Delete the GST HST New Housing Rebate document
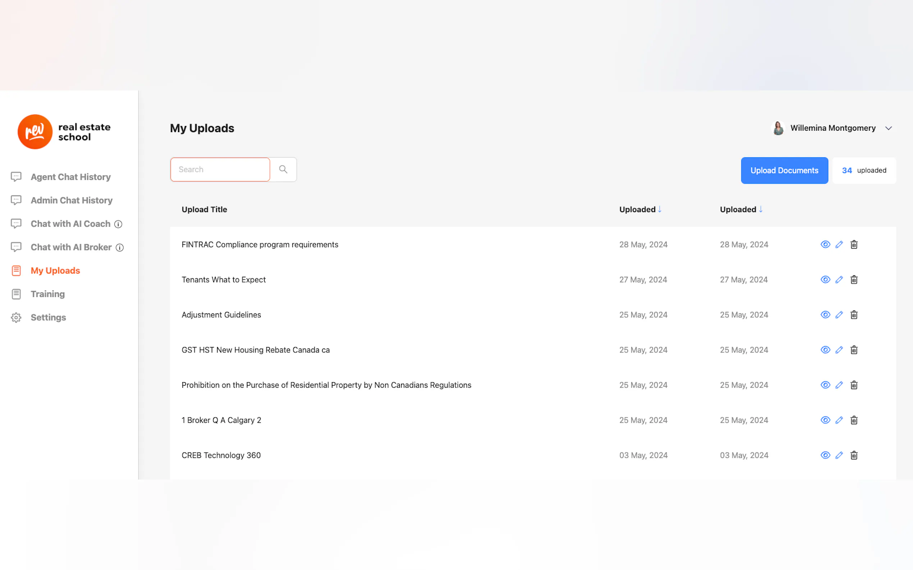 854,350
